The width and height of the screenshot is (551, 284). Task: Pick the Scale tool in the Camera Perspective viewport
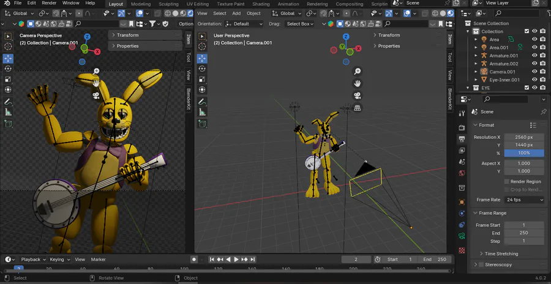pos(8,80)
